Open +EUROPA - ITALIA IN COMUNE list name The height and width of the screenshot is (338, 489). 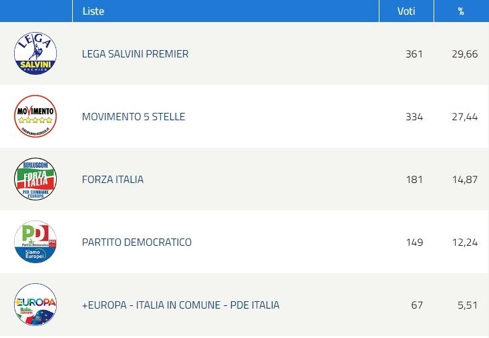(x=180, y=305)
